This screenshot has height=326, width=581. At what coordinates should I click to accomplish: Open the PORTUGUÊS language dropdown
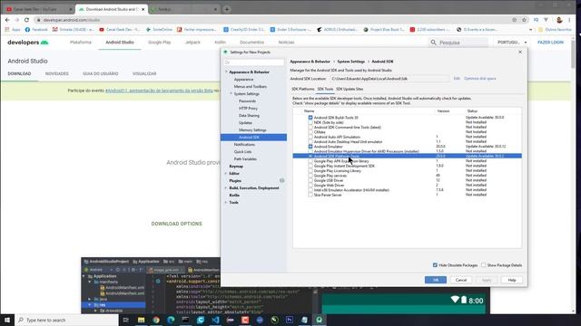tap(512, 43)
